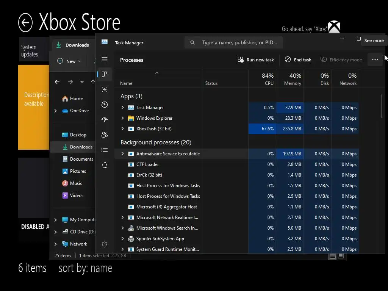Viewport: 388px width, 291px height.
Task: Click Downloads tab icon in File Explorer
Action: coord(59,45)
